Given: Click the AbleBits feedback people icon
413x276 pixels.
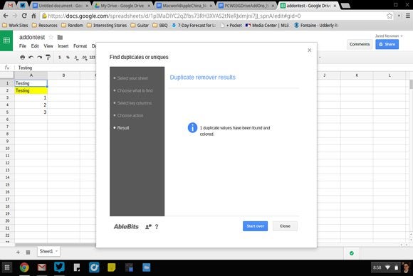Looking at the screenshot, I should [148, 226].
